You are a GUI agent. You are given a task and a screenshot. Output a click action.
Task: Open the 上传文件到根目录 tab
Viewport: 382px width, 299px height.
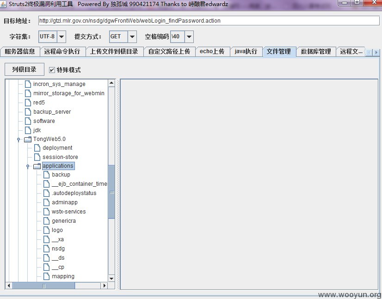[x=114, y=52]
